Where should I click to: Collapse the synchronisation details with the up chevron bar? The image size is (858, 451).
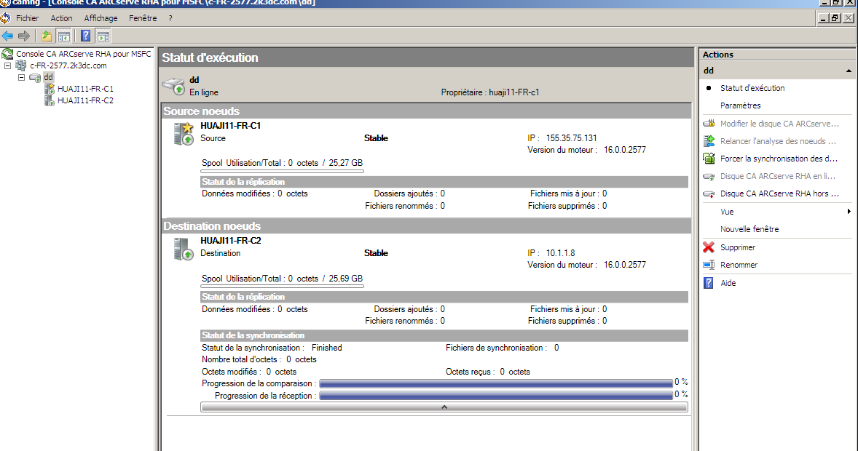[x=444, y=407]
